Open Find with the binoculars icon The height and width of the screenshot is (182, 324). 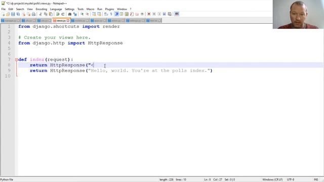(x=70, y=14)
